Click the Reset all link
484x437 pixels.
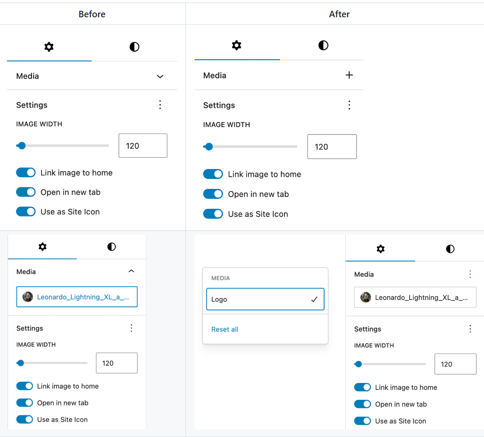pos(225,329)
